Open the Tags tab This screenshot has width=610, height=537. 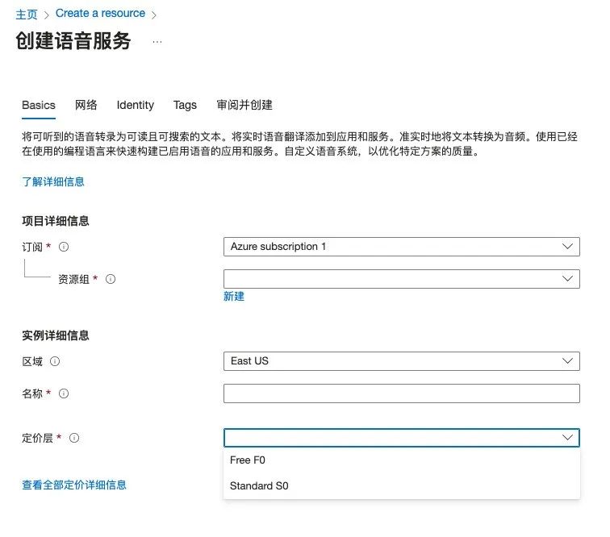[x=185, y=106]
